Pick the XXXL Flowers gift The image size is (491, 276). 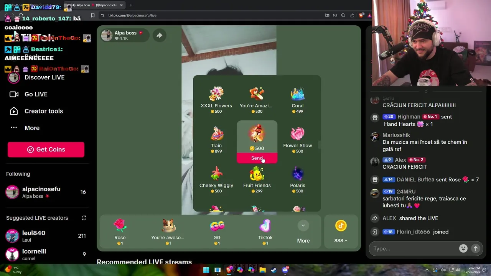[216, 100]
